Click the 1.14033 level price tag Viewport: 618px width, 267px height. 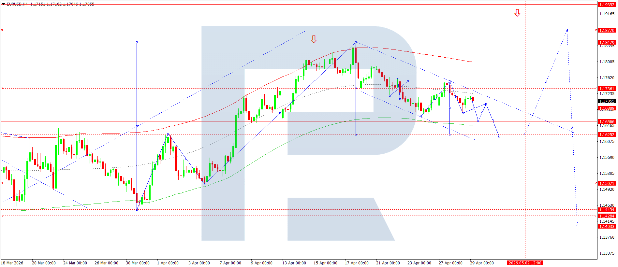[x=607, y=226]
